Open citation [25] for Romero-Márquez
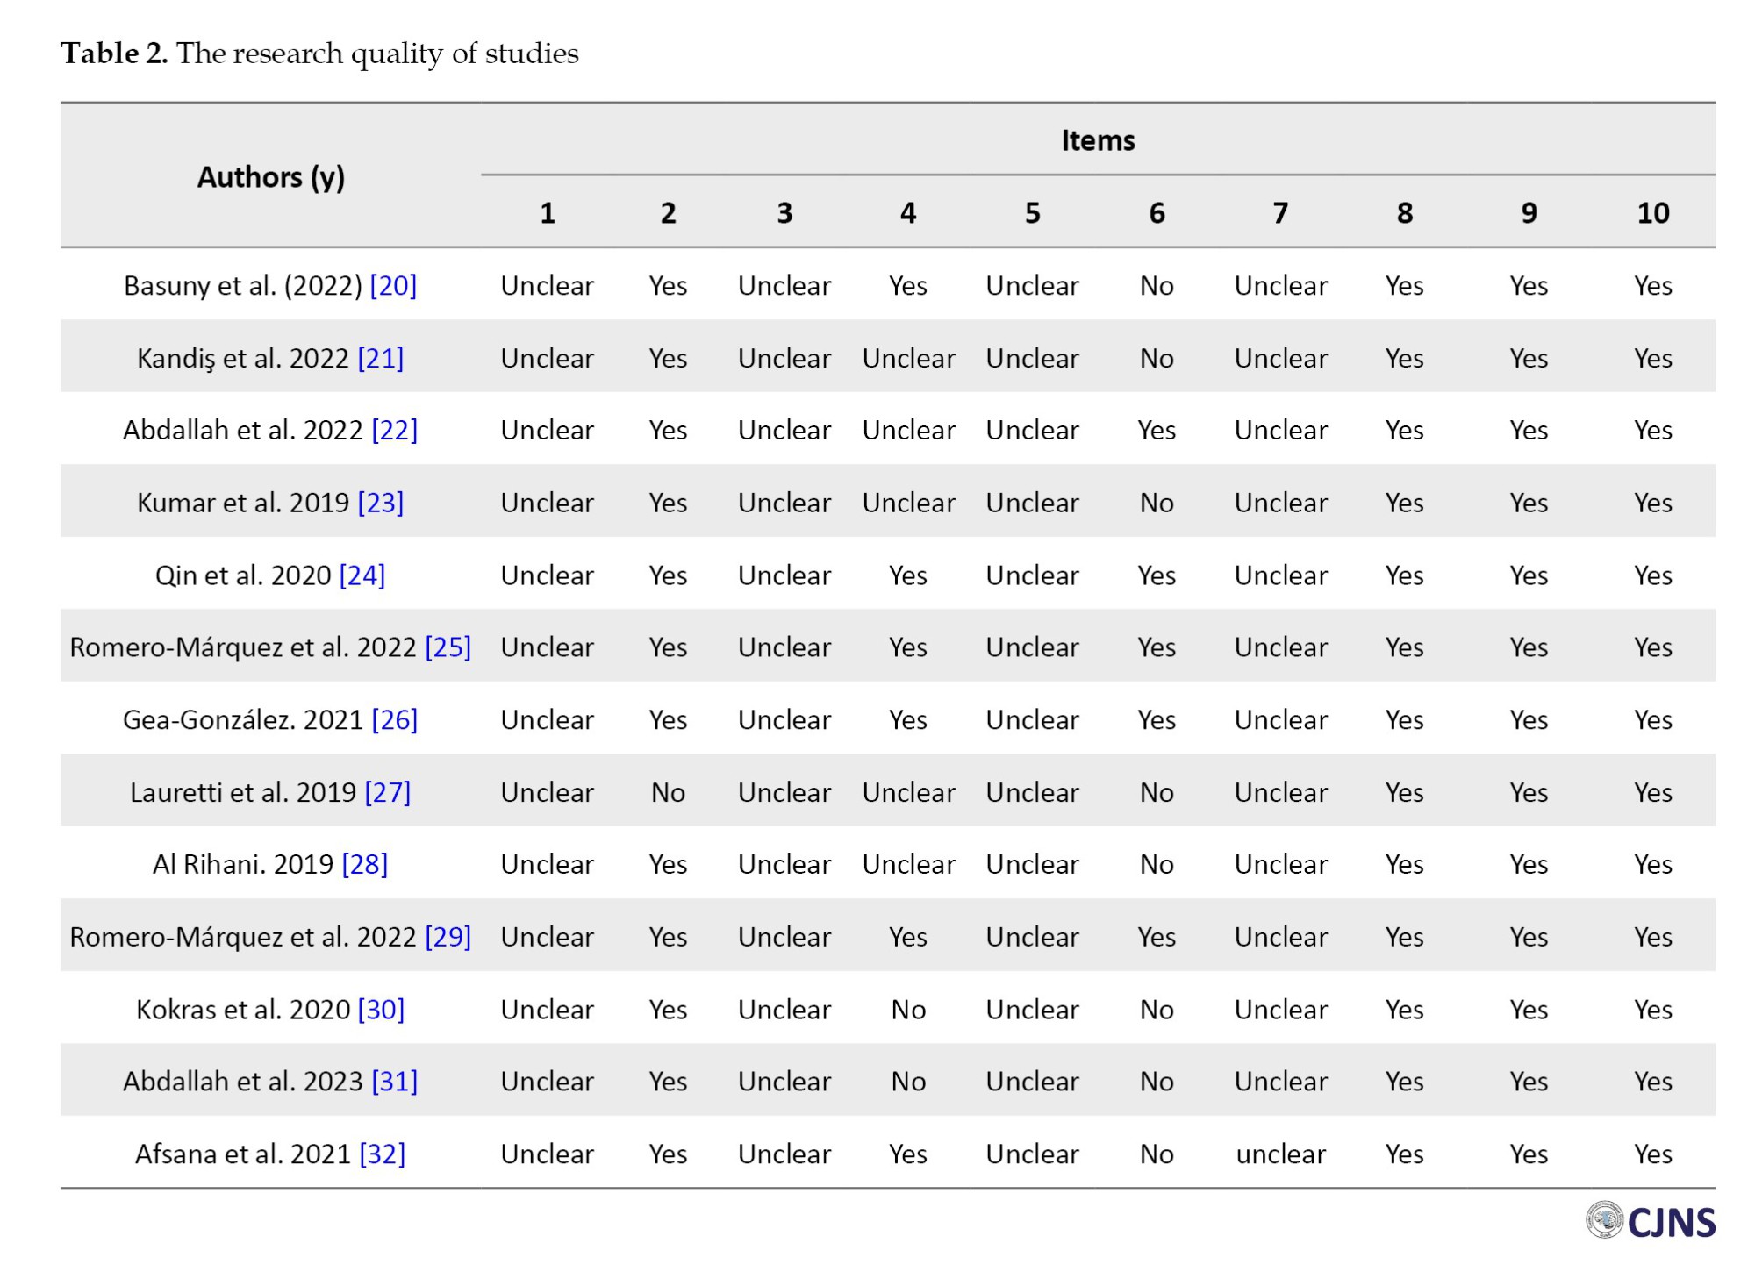The width and height of the screenshot is (1755, 1279). [x=448, y=647]
